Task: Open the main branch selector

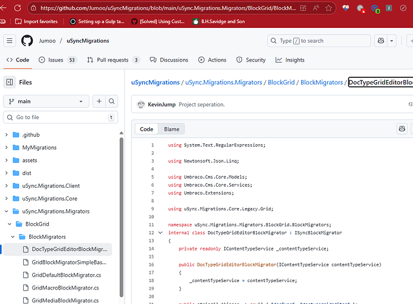Action: pyautogui.click(x=46, y=102)
